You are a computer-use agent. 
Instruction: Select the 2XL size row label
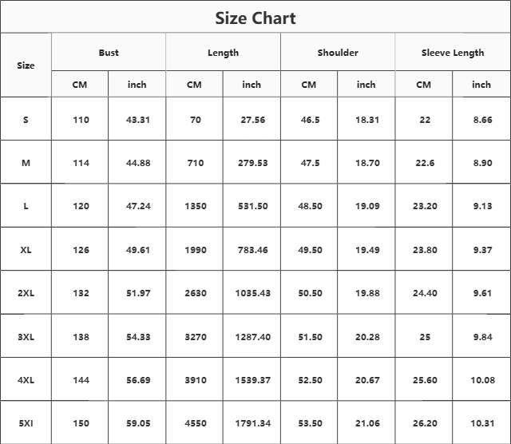point(26,293)
